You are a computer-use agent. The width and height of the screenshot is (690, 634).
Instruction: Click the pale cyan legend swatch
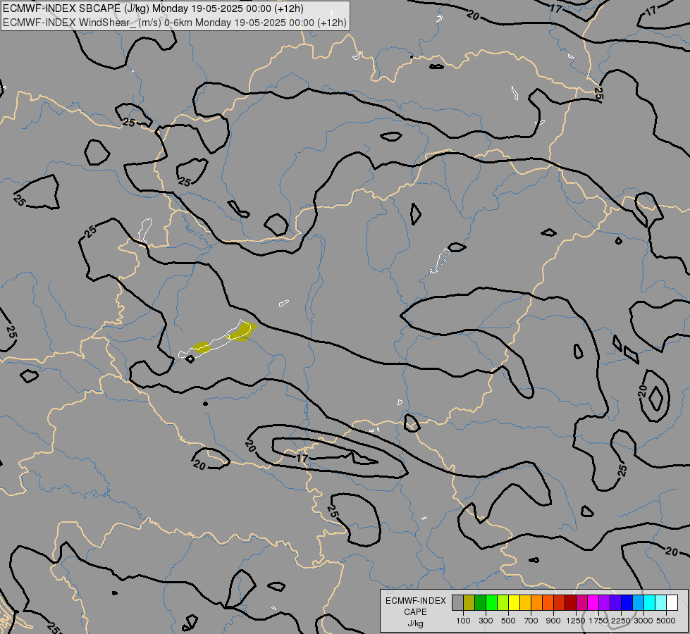pos(661,603)
